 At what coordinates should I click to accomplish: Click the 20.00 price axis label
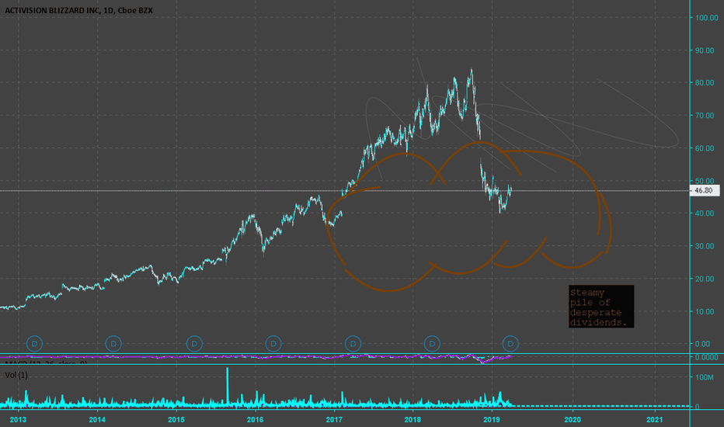coord(705,279)
